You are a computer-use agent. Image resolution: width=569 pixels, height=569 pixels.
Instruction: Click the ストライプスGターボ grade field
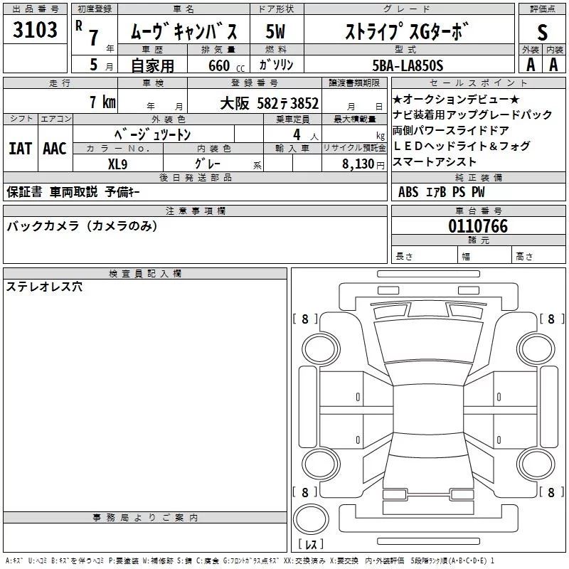(x=406, y=31)
